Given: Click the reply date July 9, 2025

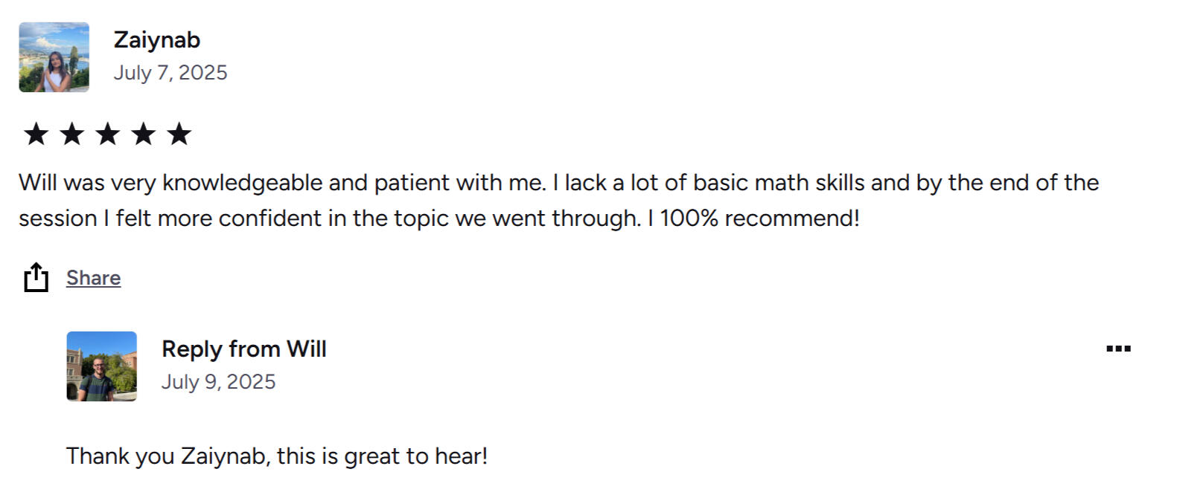Looking at the screenshot, I should [218, 382].
